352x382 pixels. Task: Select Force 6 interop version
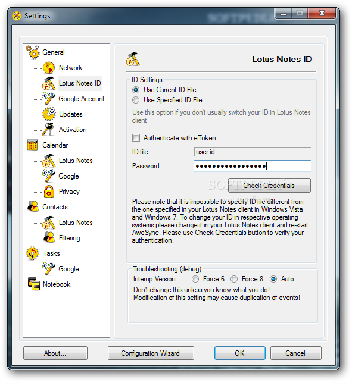click(195, 279)
